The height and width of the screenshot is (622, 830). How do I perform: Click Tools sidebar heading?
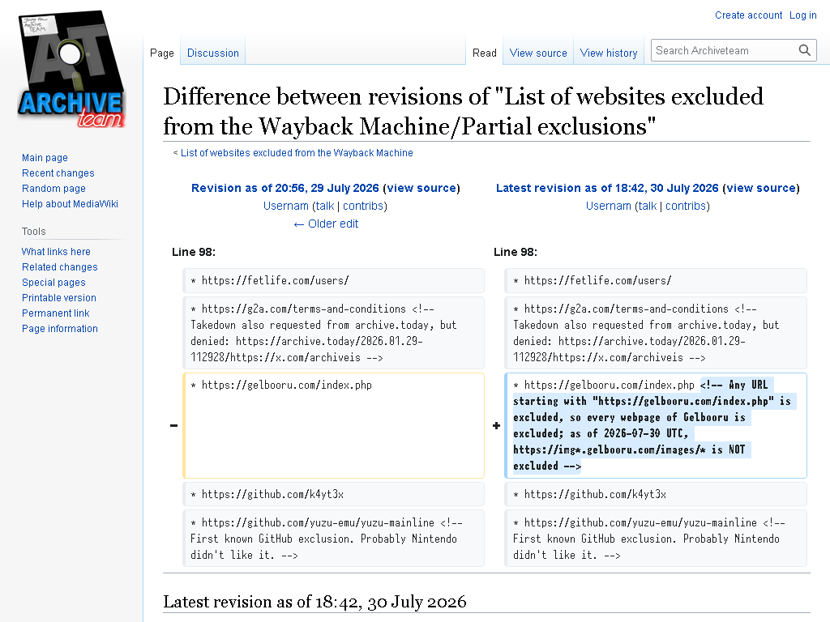[x=34, y=231]
